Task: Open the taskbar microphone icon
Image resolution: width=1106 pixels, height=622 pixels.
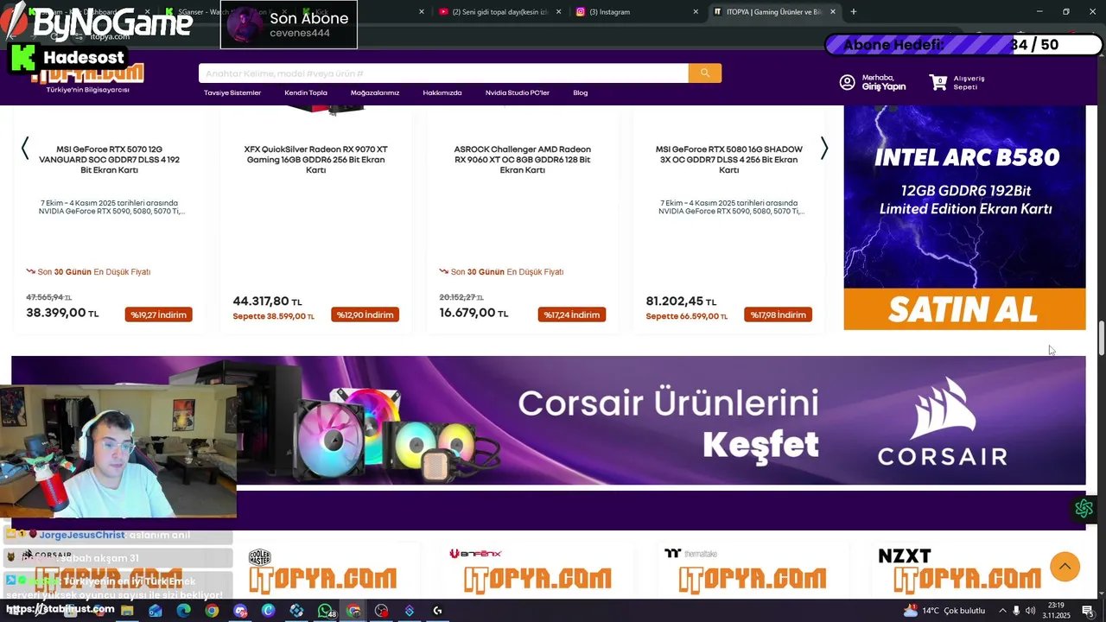Action: (1016, 611)
